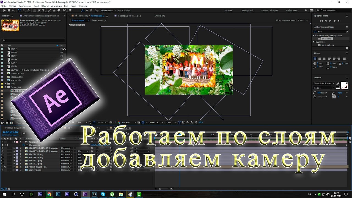Image resolution: width=352 pixels, height=198 pixels.
Task: Select the Hand tool
Action: [9, 10]
